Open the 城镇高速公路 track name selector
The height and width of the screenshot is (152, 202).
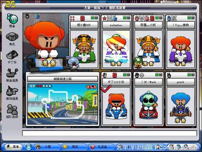click(63, 79)
